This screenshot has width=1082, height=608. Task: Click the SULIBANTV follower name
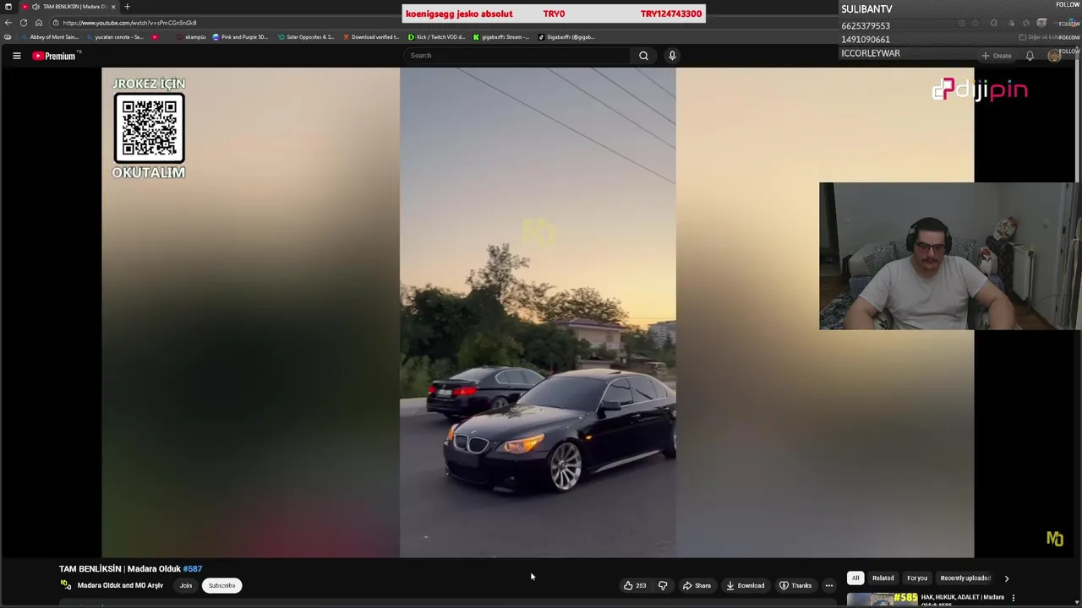(x=866, y=9)
